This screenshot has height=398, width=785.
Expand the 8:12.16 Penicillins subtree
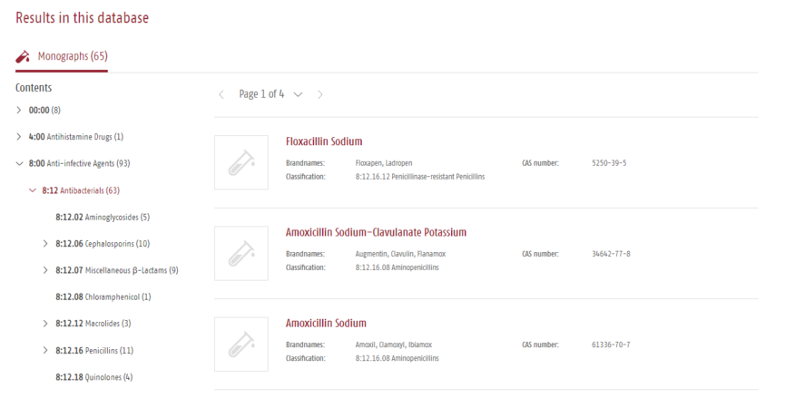tap(45, 351)
